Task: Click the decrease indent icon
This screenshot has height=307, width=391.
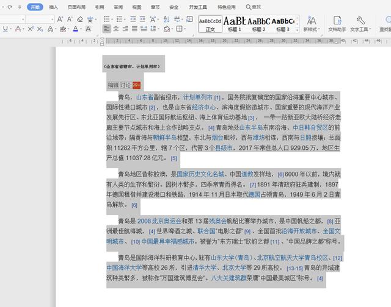Action: (133, 19)
